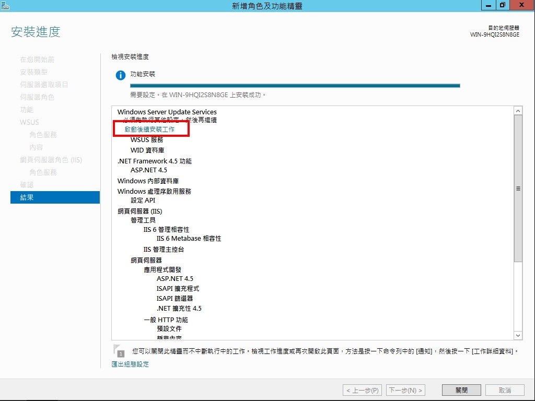Click .NET 擴充性 4.5 entry
The width and height of the screenshot is (535, 401).
(179, 308)
